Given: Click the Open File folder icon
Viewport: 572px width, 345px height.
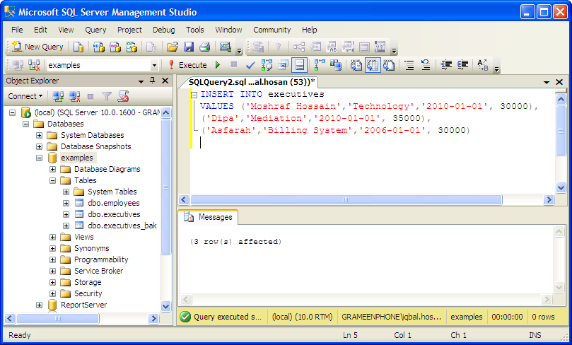Looking at the screenshot, I should (x=173, y=47).
